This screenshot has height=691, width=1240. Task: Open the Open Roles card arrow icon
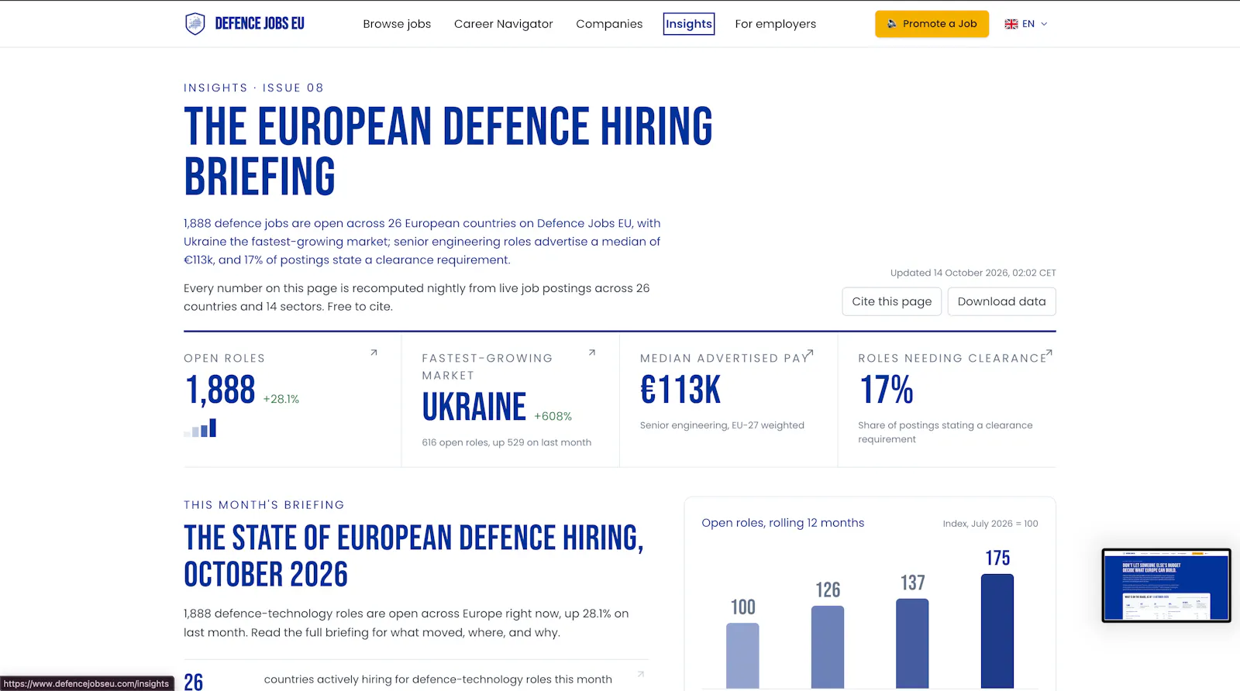click(x=374, y=352)
